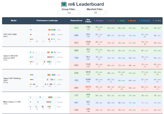Click the Shuffle score .51 ± .014

157,110
